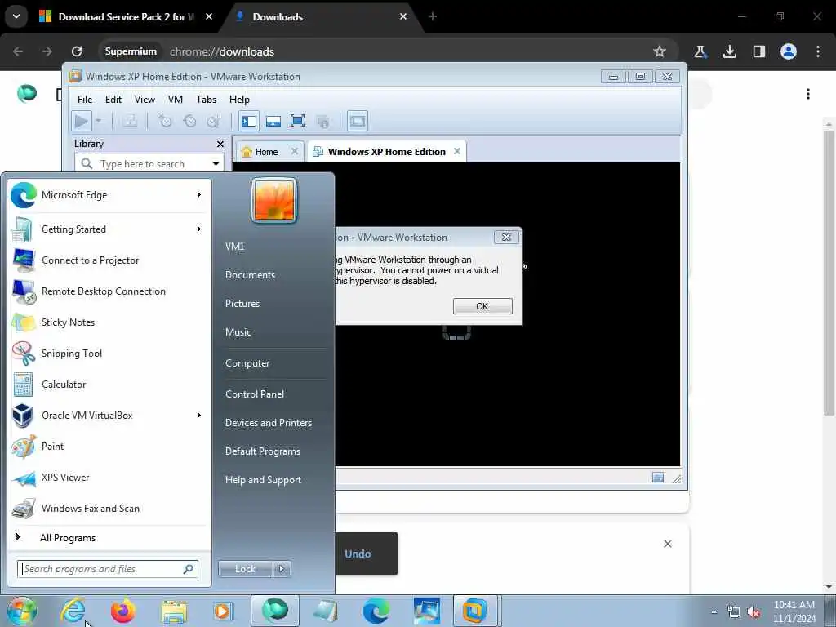Screen dimensions: 836x627
Task: Open Documents from the Start menu
Action: coord(250,275)
